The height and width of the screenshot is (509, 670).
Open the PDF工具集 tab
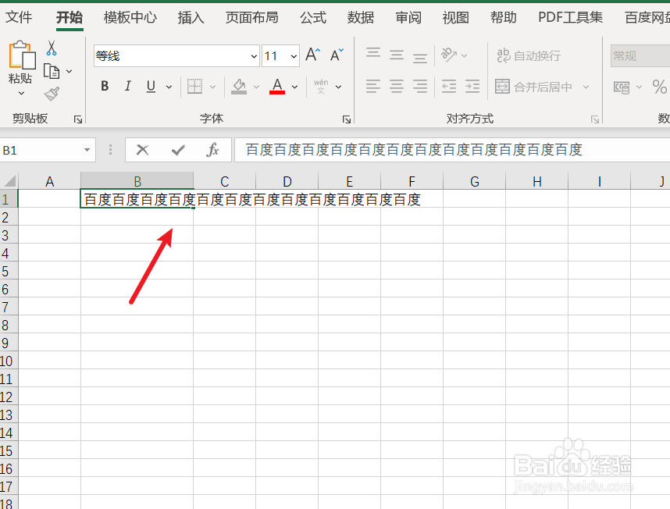[571, 17]
